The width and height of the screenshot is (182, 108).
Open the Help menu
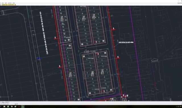[x=14, y=3]
